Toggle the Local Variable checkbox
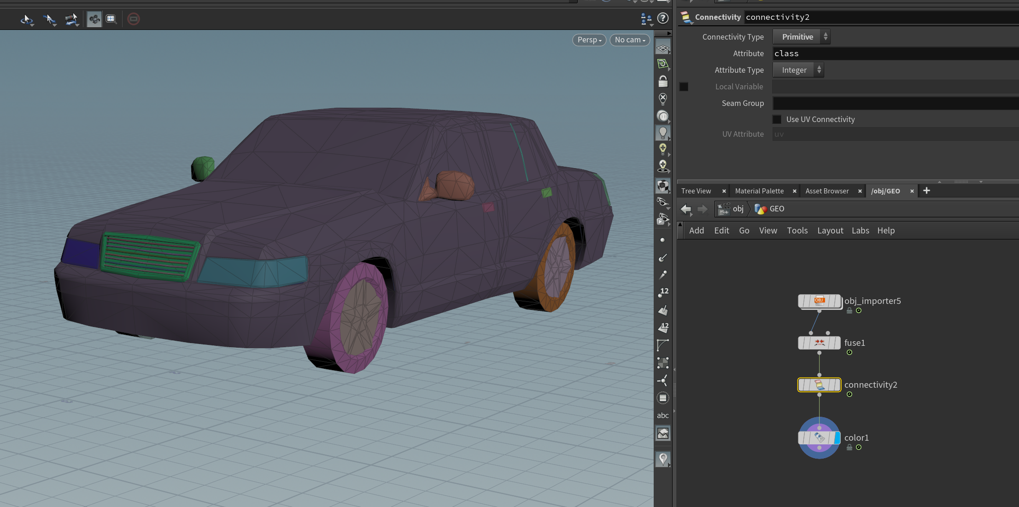Image resolution: width=1019 pixels, height=507 pixels. coord(684,87)
